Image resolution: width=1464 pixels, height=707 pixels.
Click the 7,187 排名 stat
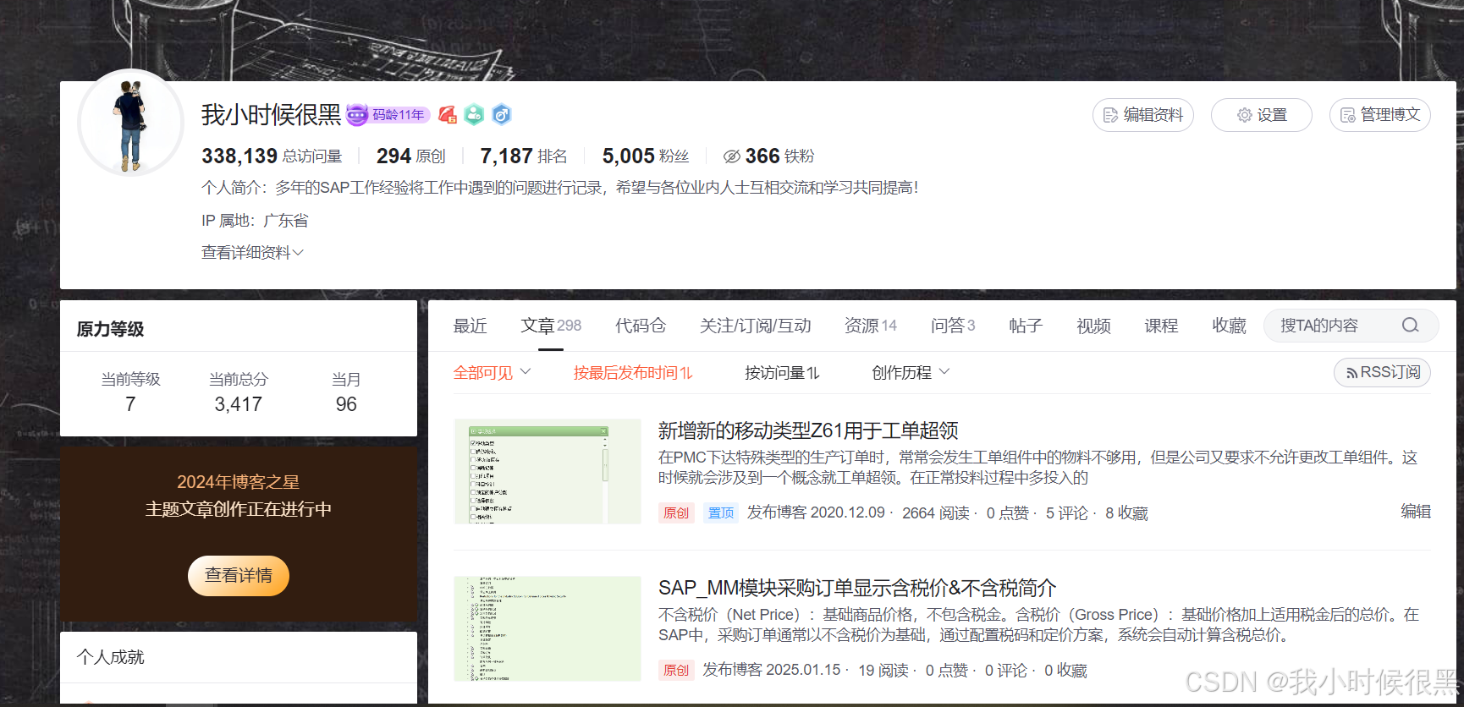[524, 156]
